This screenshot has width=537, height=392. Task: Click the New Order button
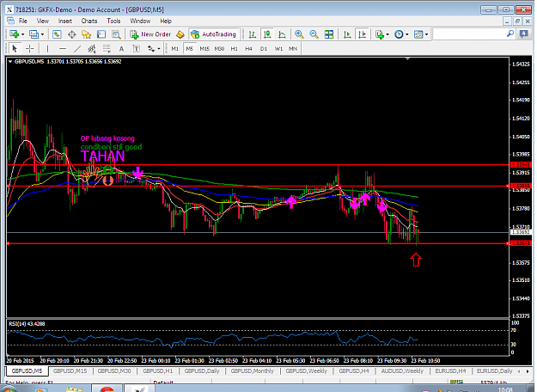click(150, 34)
